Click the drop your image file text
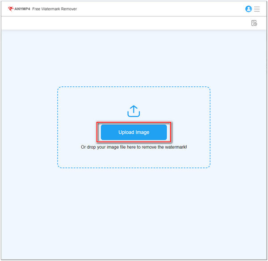The image size is (268, 261). (134, 147)
